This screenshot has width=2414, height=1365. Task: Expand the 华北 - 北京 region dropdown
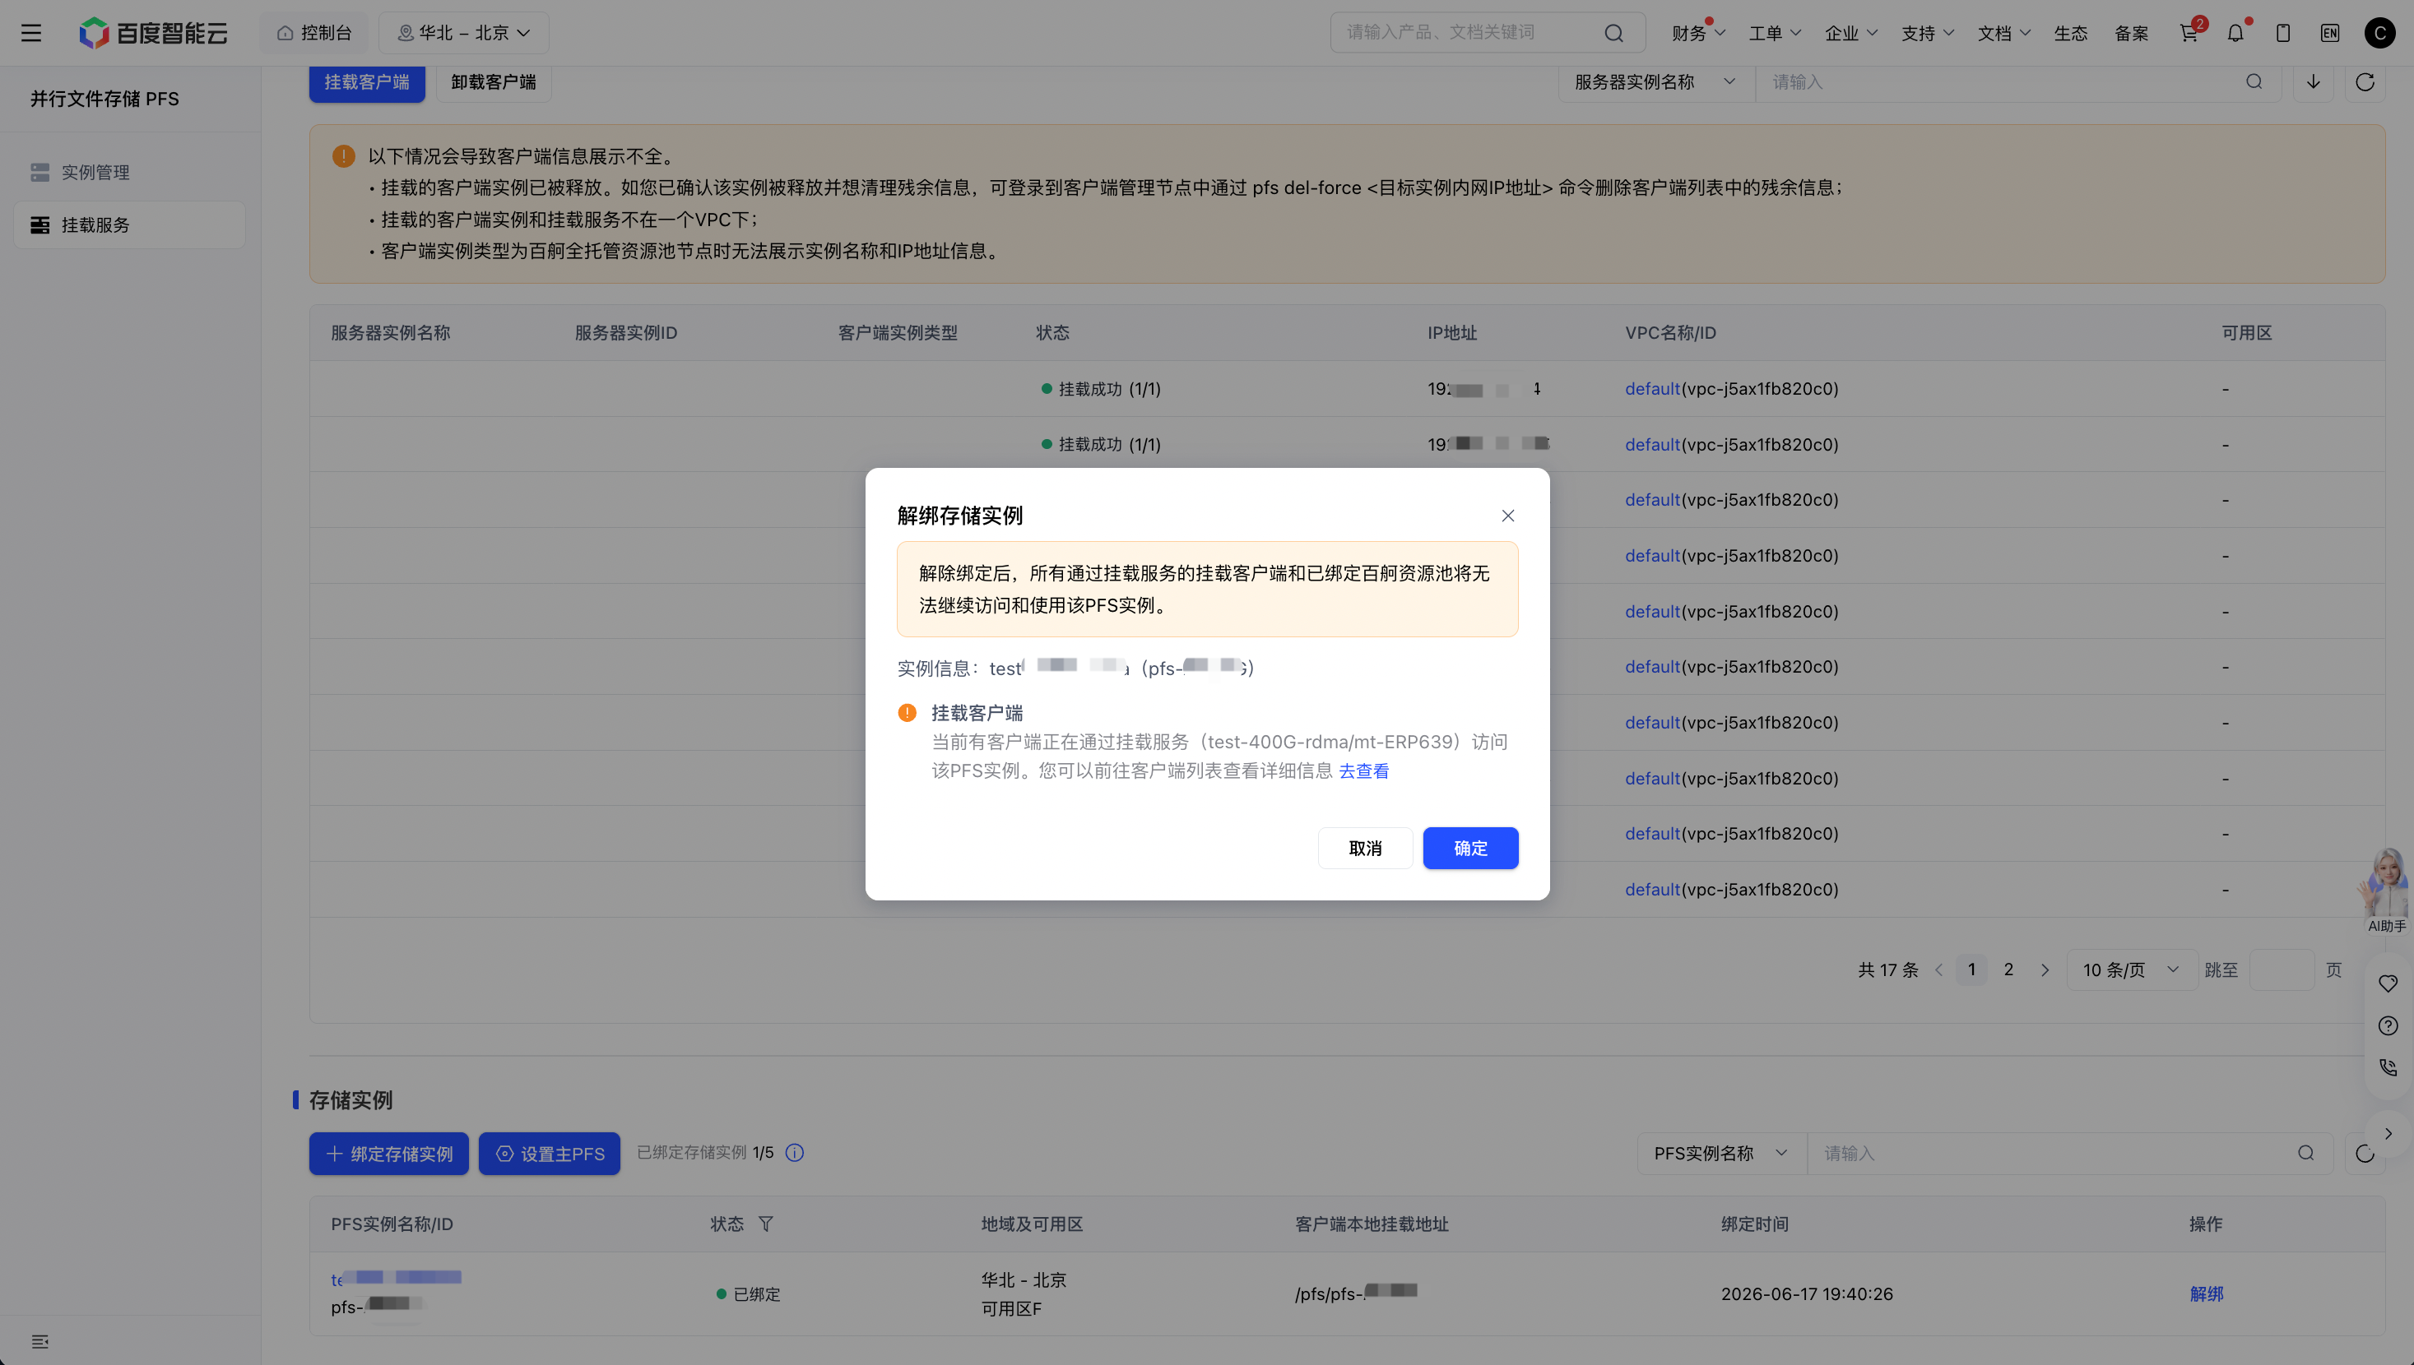[464, 33]
